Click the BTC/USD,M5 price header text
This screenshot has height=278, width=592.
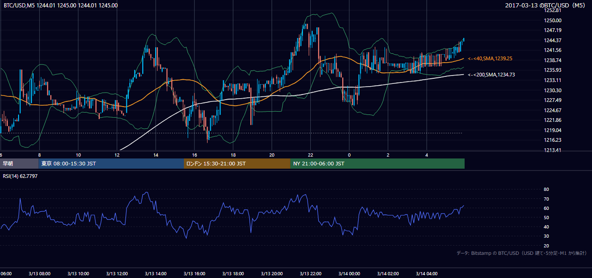[x=61, y=6]
